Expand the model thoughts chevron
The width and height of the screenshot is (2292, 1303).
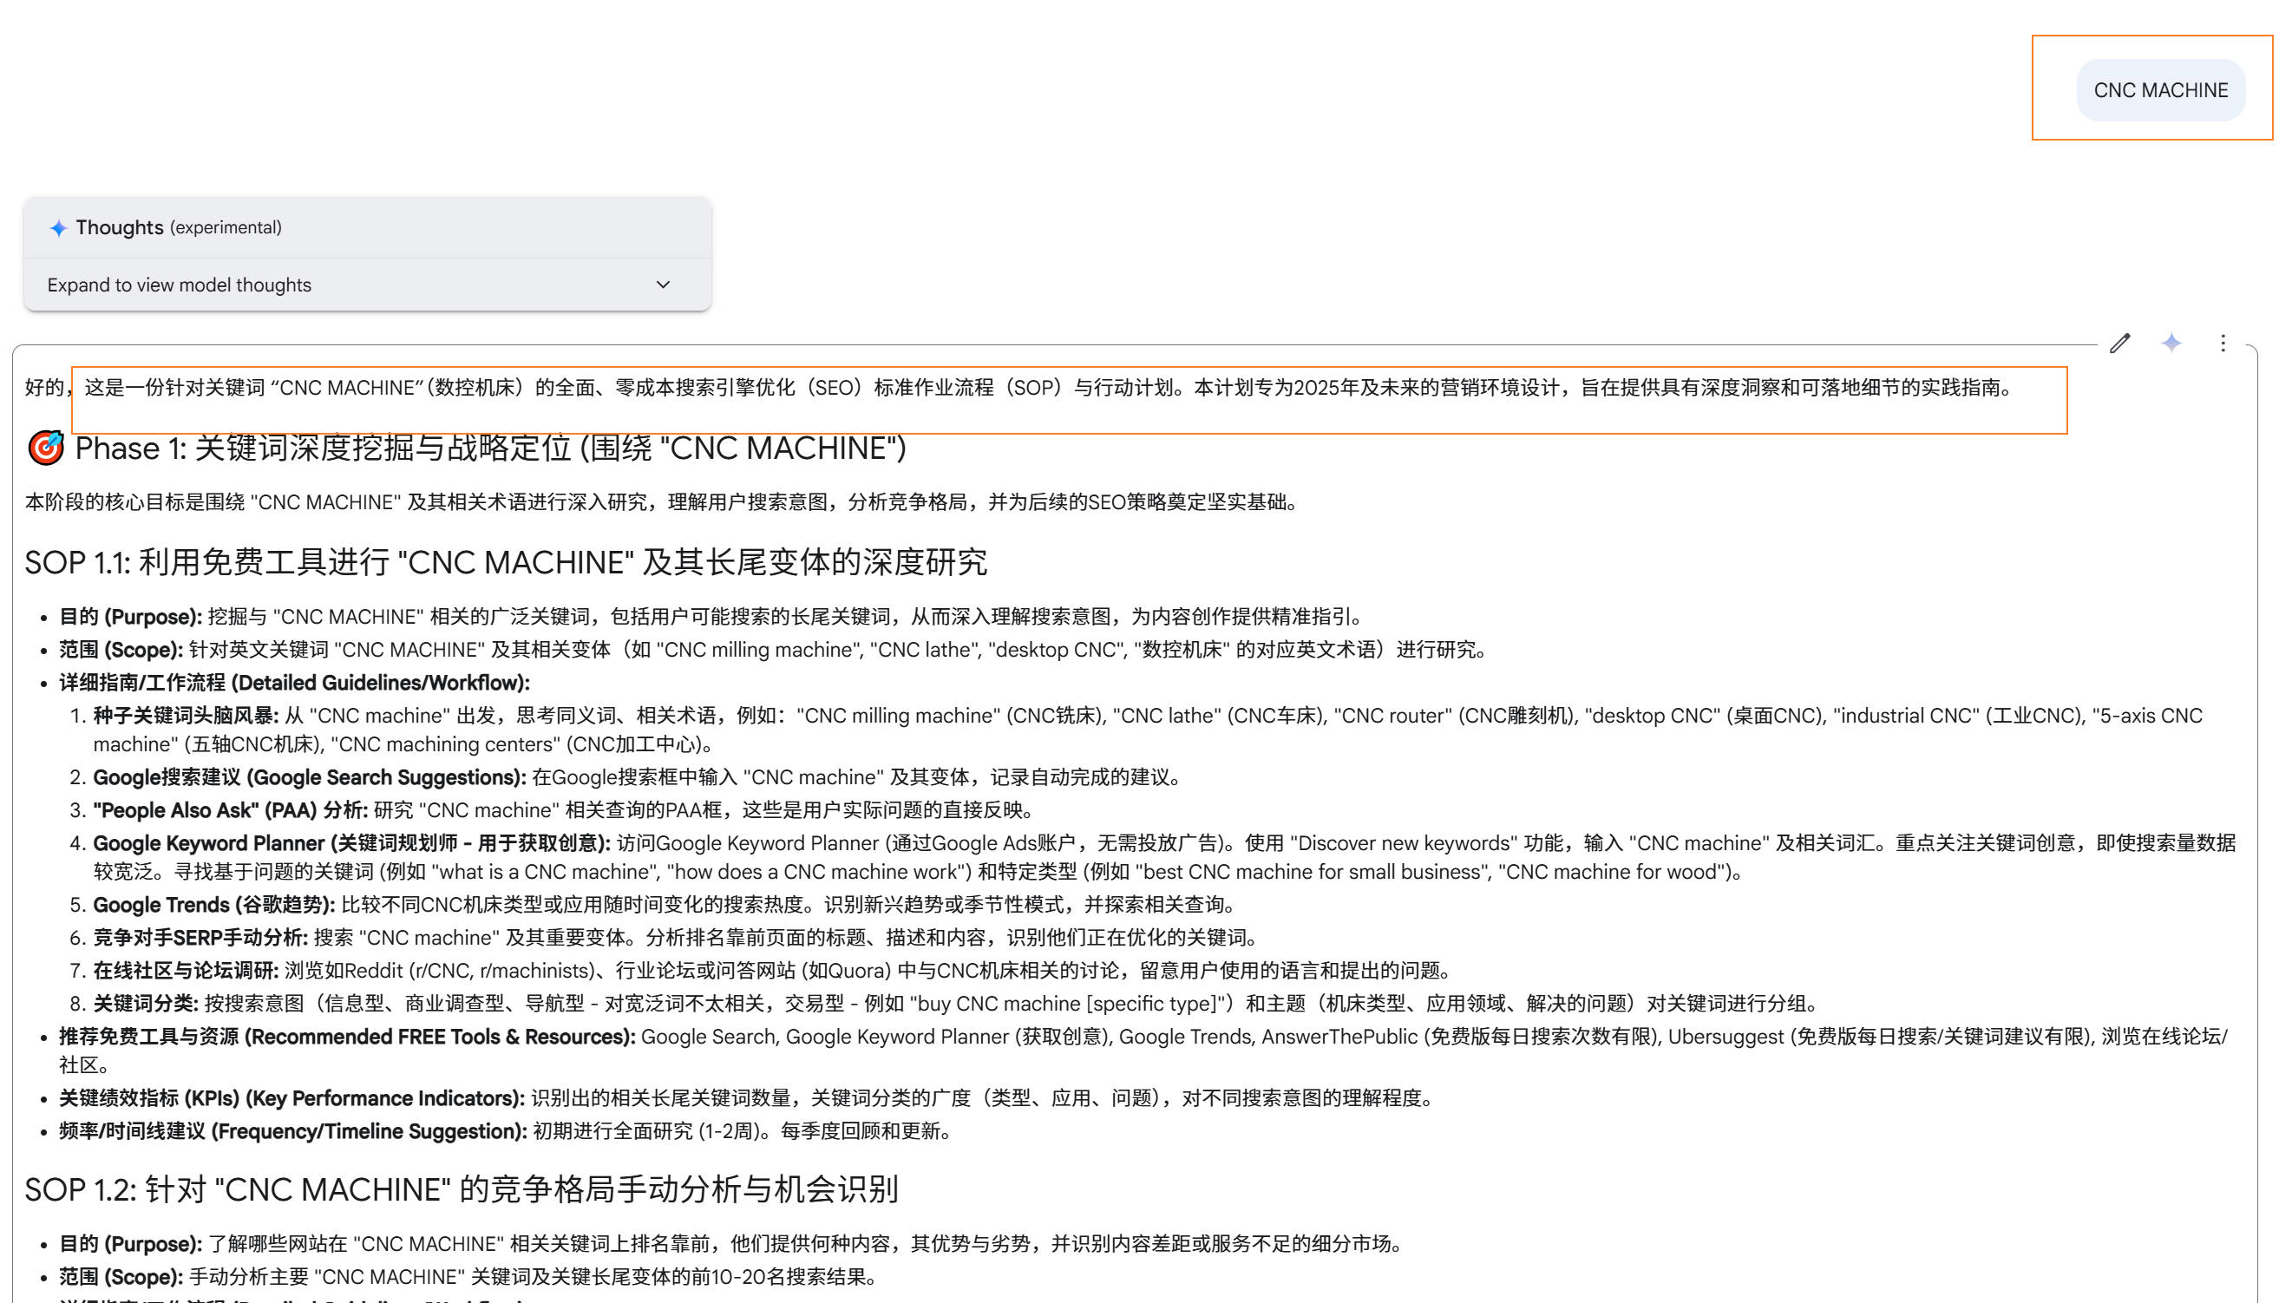[x=663, y=285]
